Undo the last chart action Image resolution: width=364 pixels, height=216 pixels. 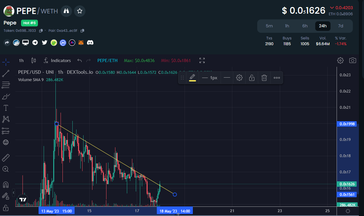79,60
